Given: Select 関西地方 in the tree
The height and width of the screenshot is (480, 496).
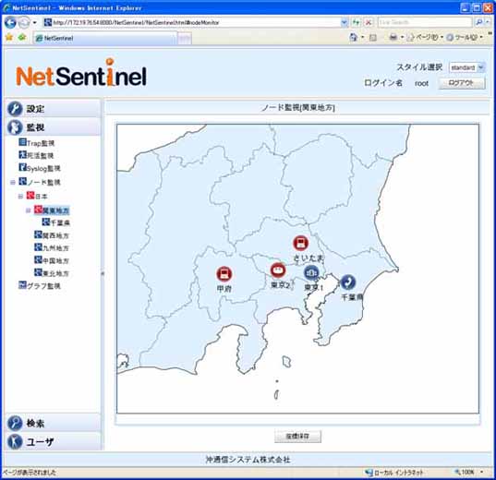Looking at the screenshot, I should pos(52,235).
